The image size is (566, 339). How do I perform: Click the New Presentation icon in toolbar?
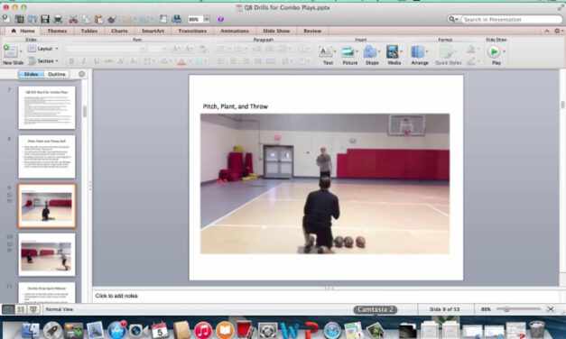coord(6,19)
